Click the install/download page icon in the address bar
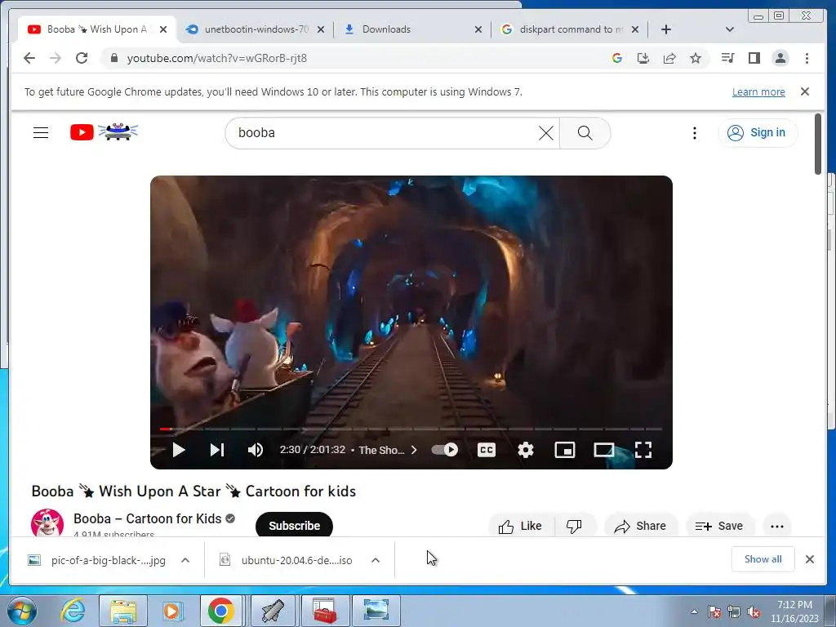 (643, 58)
